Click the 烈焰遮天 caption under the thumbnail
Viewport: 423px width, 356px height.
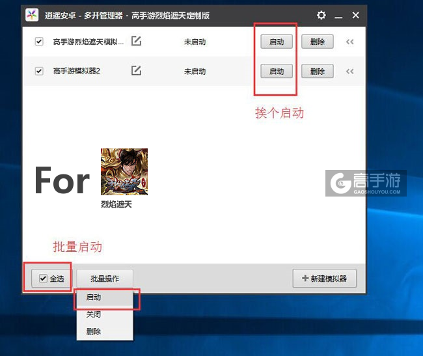pos(116,204)
